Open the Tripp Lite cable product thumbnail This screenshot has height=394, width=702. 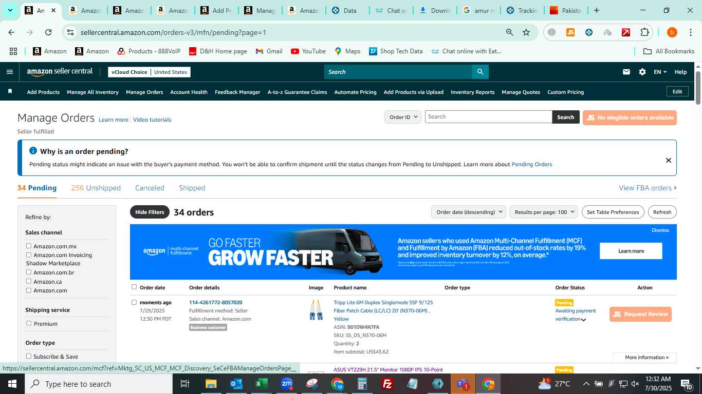316,310
